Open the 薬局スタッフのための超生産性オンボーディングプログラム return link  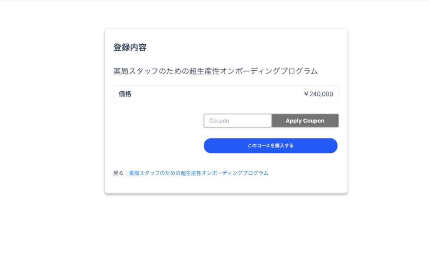[198, 172]
